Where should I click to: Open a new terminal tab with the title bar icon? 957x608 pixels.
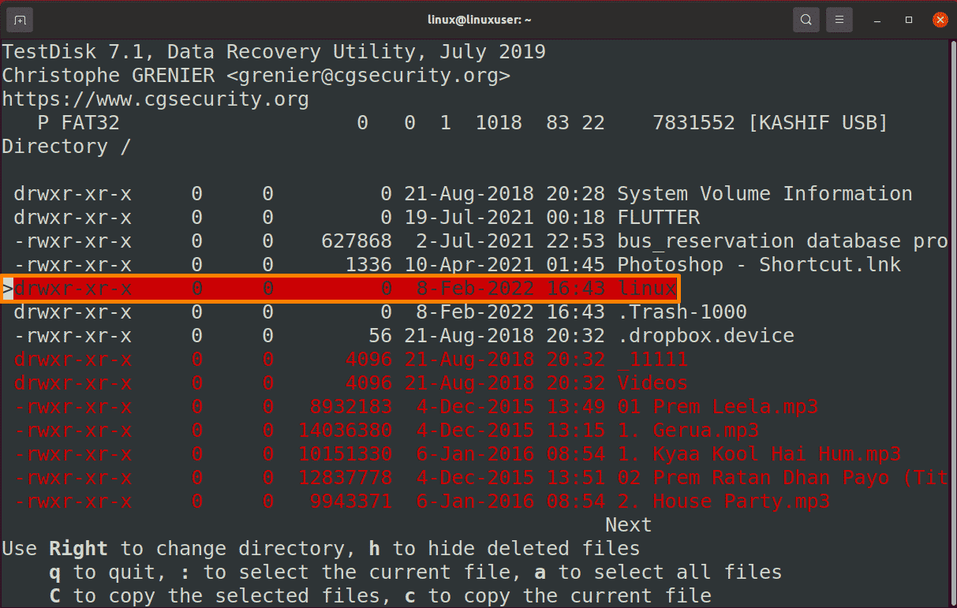coord(20,20)
